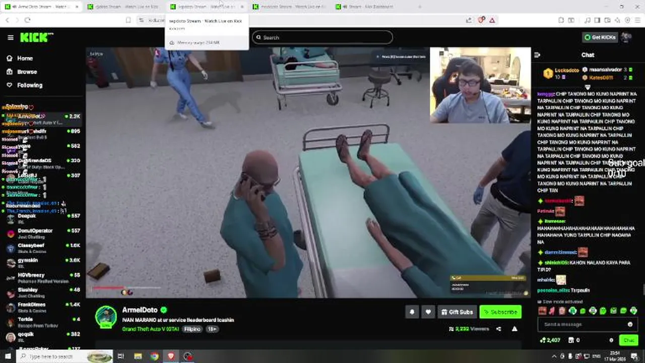Toggle stream notification bell
Image resolution: width=645 pixels, height=363 pixels.
(412, 312)
